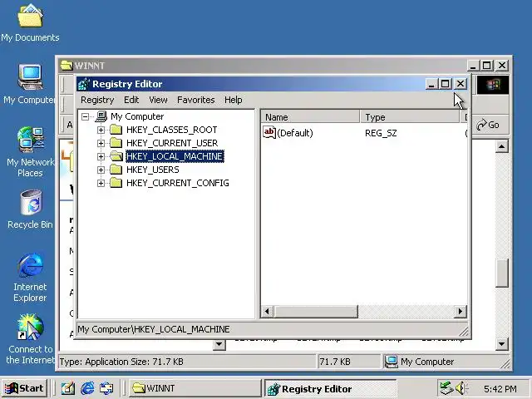The width and height of the screenshot is (532, 399).
Task: Select the highlighted HKEY_LOCAL_MACHINE label
Action: pyautogui.click(x=175, y=156)
